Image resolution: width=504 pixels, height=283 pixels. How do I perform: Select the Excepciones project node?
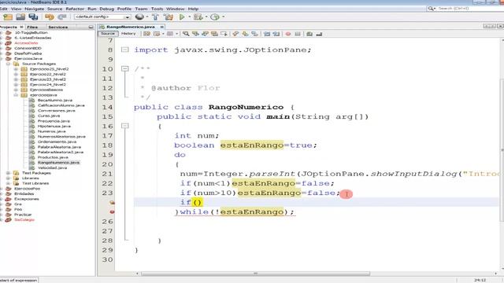(26, 199)
